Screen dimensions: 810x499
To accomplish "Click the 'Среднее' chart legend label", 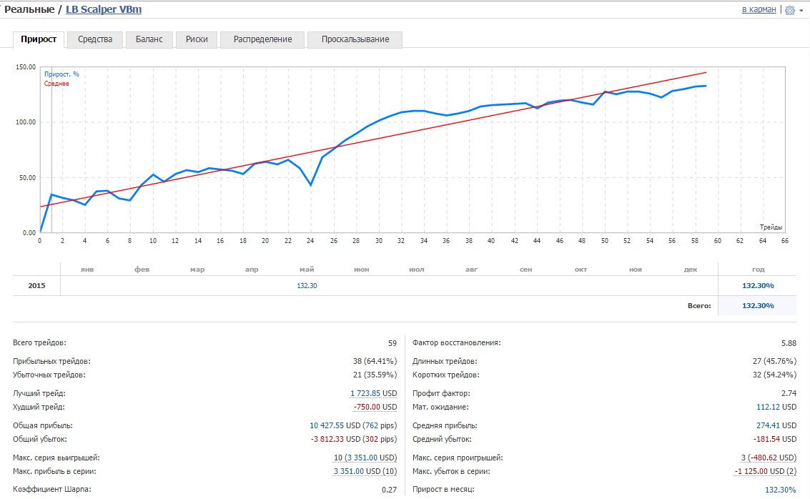I will tap(56, 84).
